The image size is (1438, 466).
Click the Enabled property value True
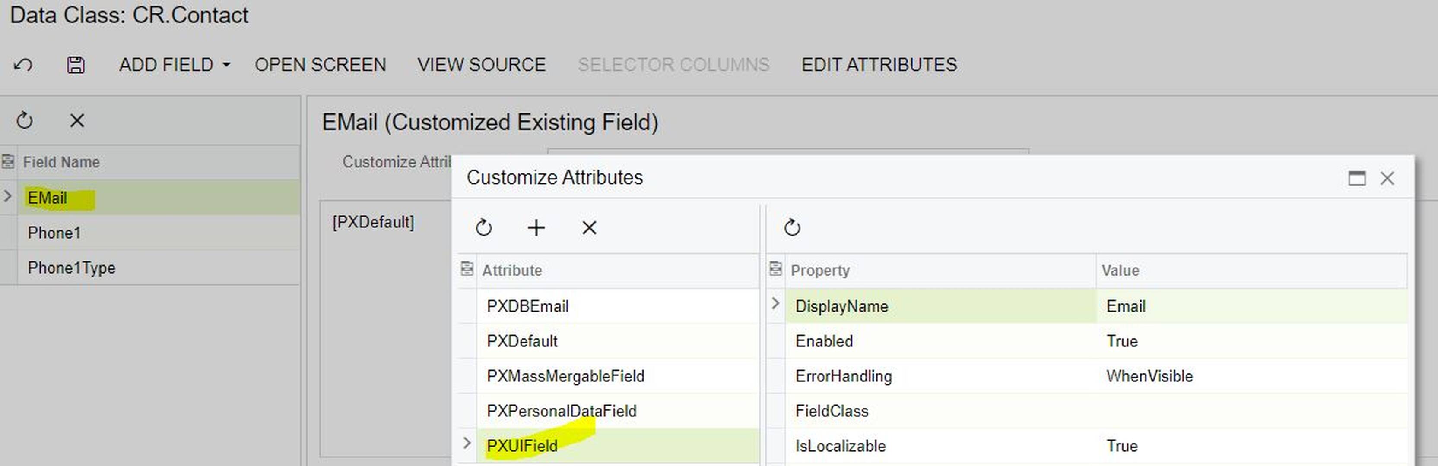click(x=1121, y=341)
